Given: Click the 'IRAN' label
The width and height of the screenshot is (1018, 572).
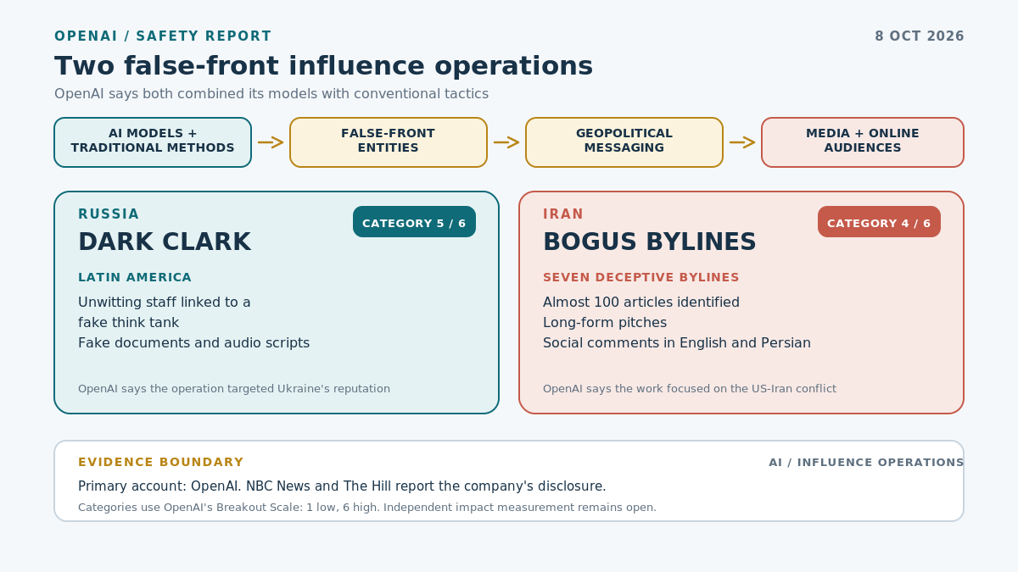Looking at the screenshot, I should [563, 214].
